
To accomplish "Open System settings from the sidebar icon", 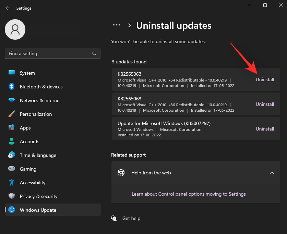I will 11,73.
